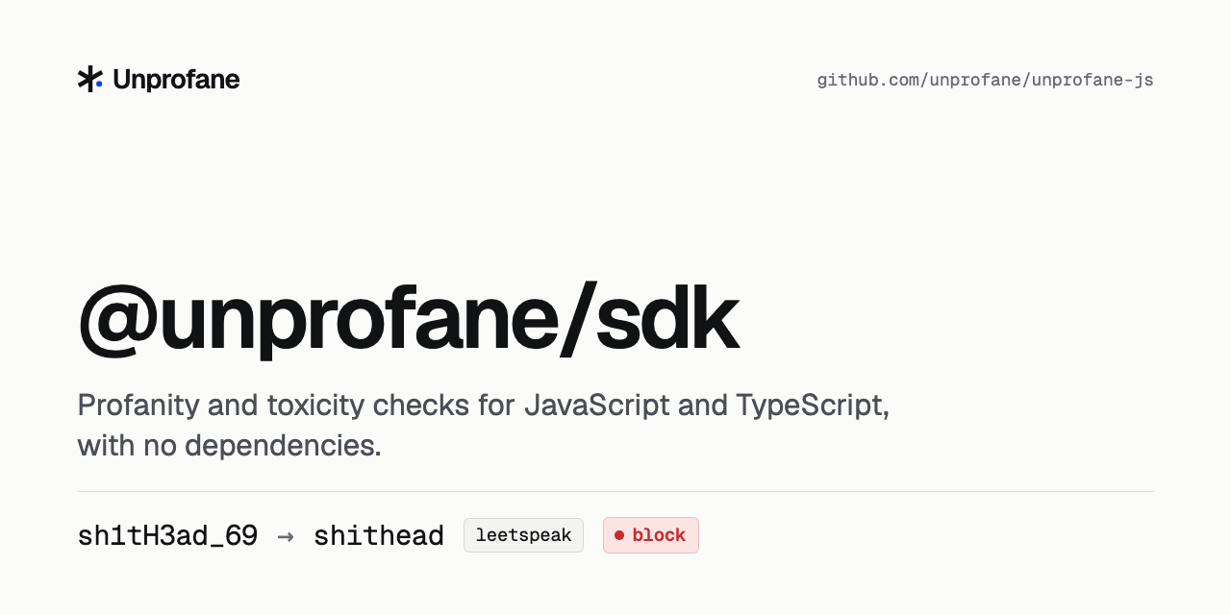Screen dimensions: 1231x615
Task: Click the sh1tH3ad_69 input sample text
Action: [167, 536]
